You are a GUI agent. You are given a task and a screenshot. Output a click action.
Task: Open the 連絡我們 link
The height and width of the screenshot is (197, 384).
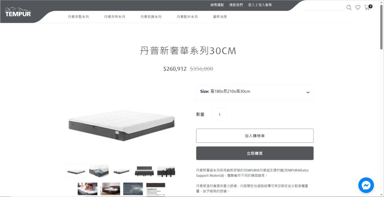[x=236, y=5]
